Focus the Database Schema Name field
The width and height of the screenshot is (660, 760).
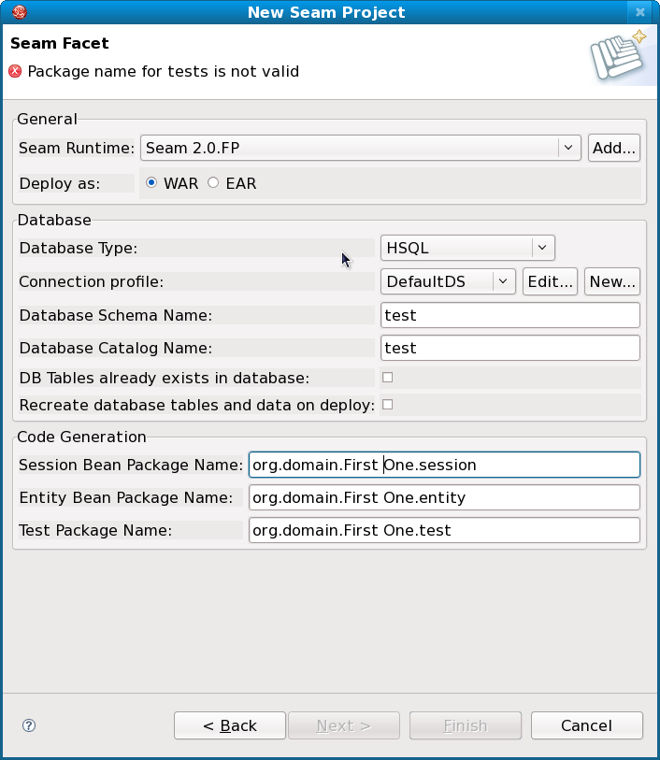point(510,316)
